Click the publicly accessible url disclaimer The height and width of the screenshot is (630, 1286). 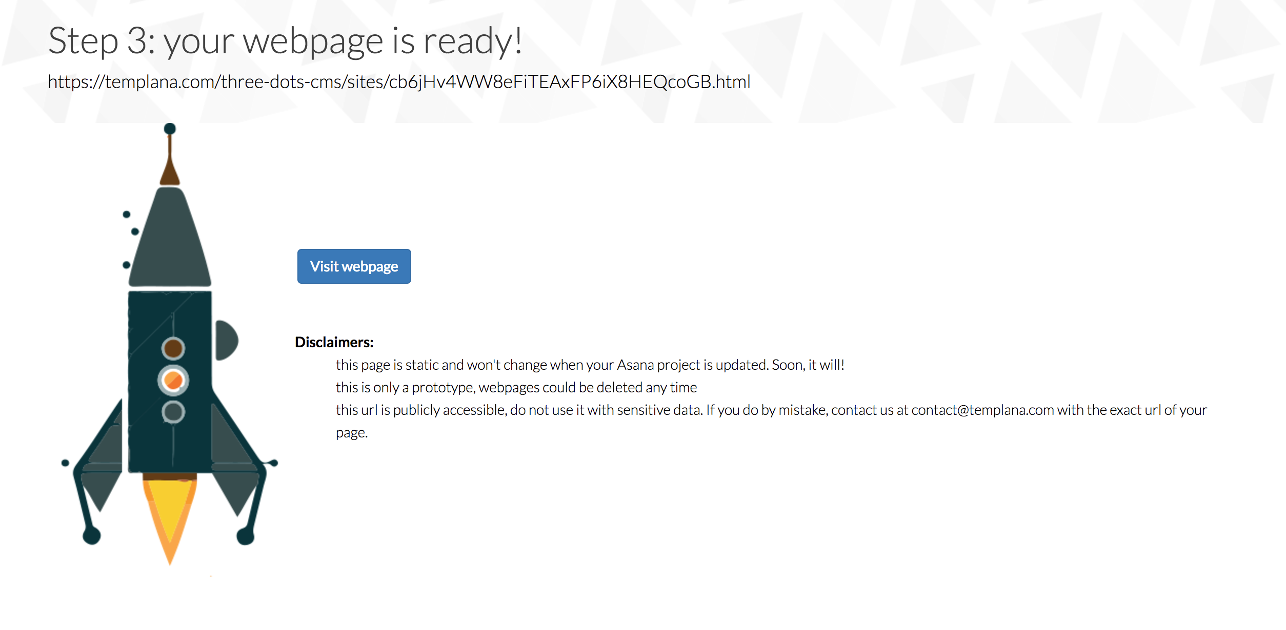click(518, 410)
